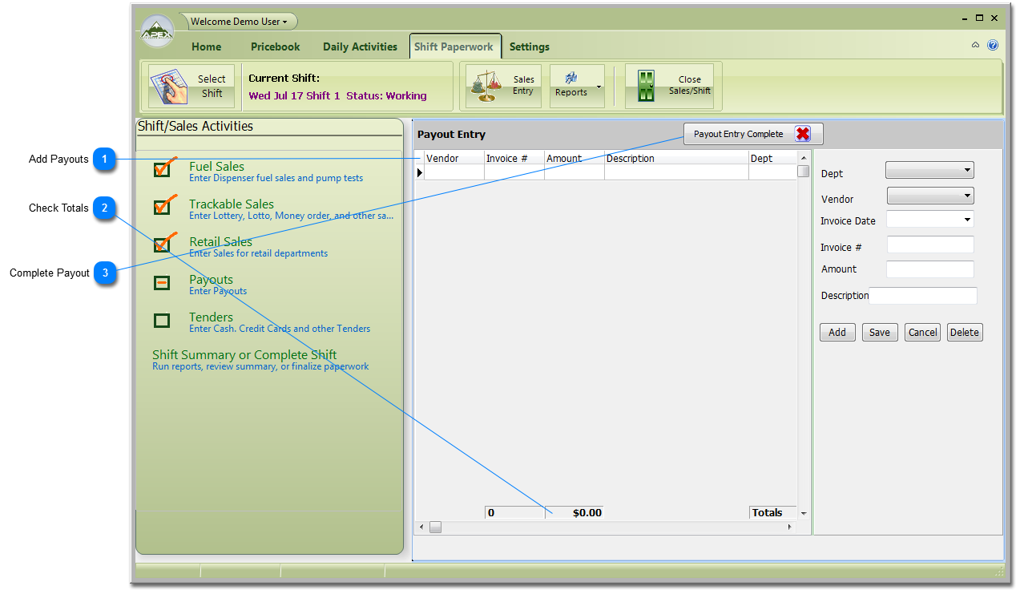
Task: Click the Amount input field
Action: [x=929, y=269]
